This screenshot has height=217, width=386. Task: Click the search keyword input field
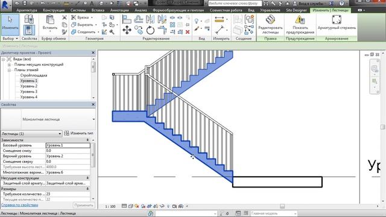tap(235, 4)
